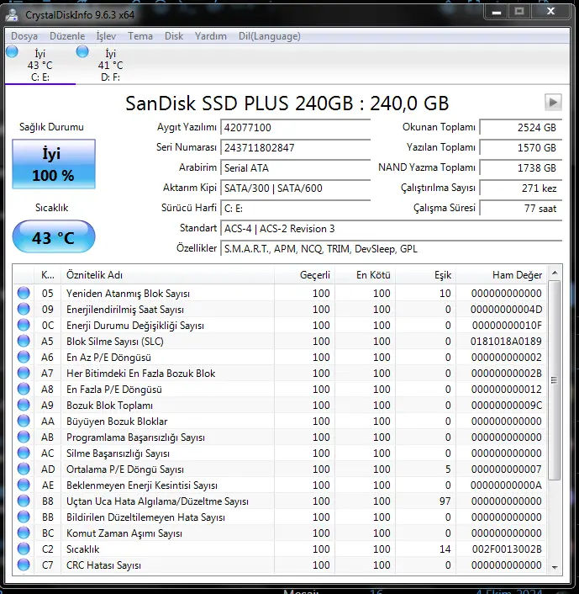Open the Disk menu
The height and width of the screenshot is (594, 579).
tap(174, 36)
